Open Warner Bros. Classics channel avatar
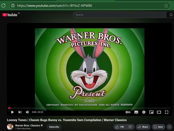The image size is (174, 131). (10, 127)
